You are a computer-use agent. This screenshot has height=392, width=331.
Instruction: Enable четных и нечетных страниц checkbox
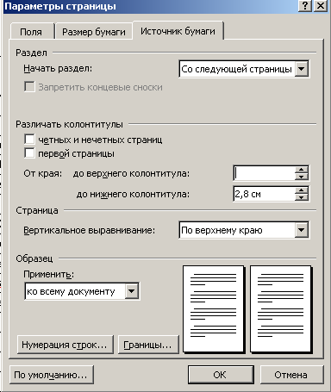(29, 140)
